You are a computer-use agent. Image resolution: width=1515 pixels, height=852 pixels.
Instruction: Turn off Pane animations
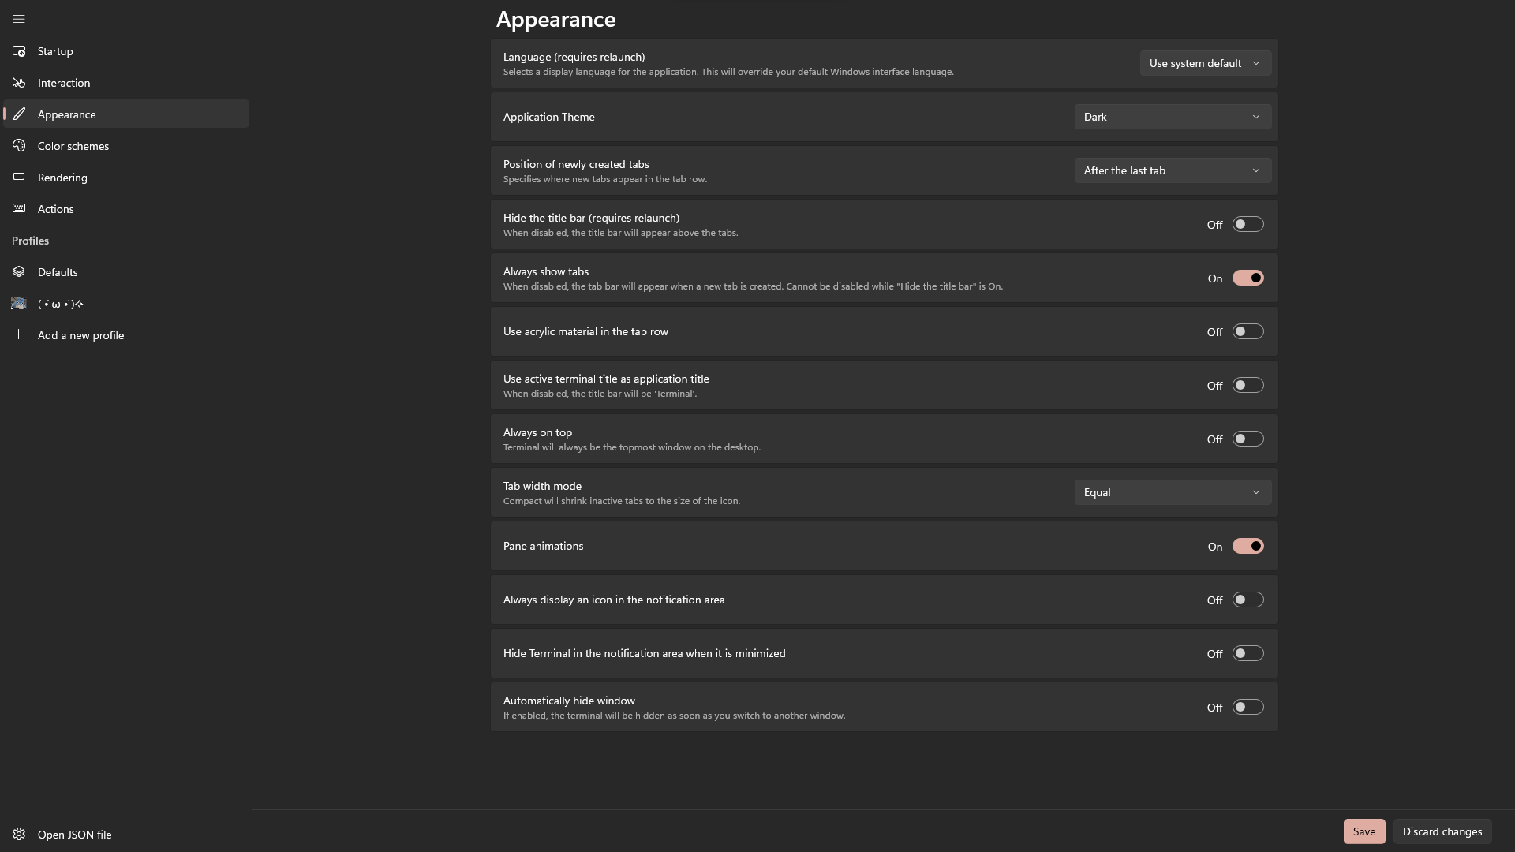pos(1248,545)
